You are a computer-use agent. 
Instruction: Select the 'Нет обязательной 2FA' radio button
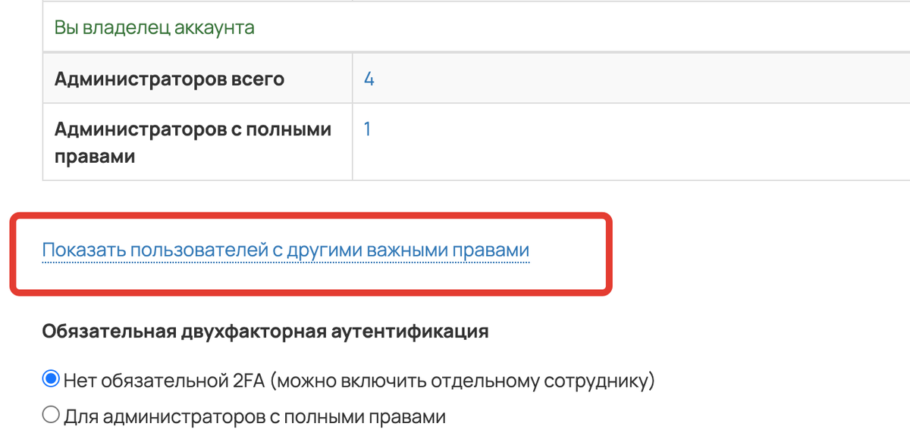[51, 379]
